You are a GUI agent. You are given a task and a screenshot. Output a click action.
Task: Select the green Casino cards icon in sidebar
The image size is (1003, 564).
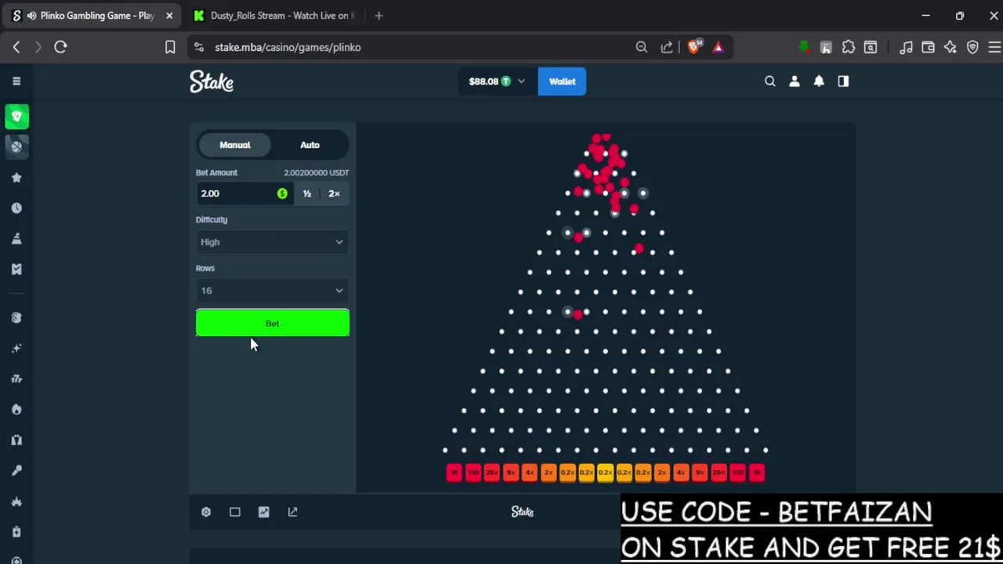[x=16, y=116]
